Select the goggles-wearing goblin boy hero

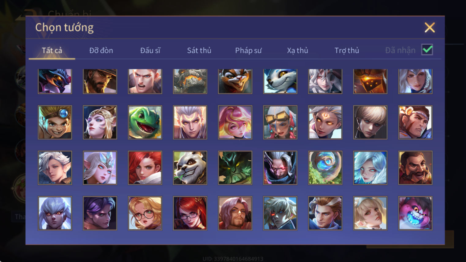pyautogui.click(x=55, y=122)
